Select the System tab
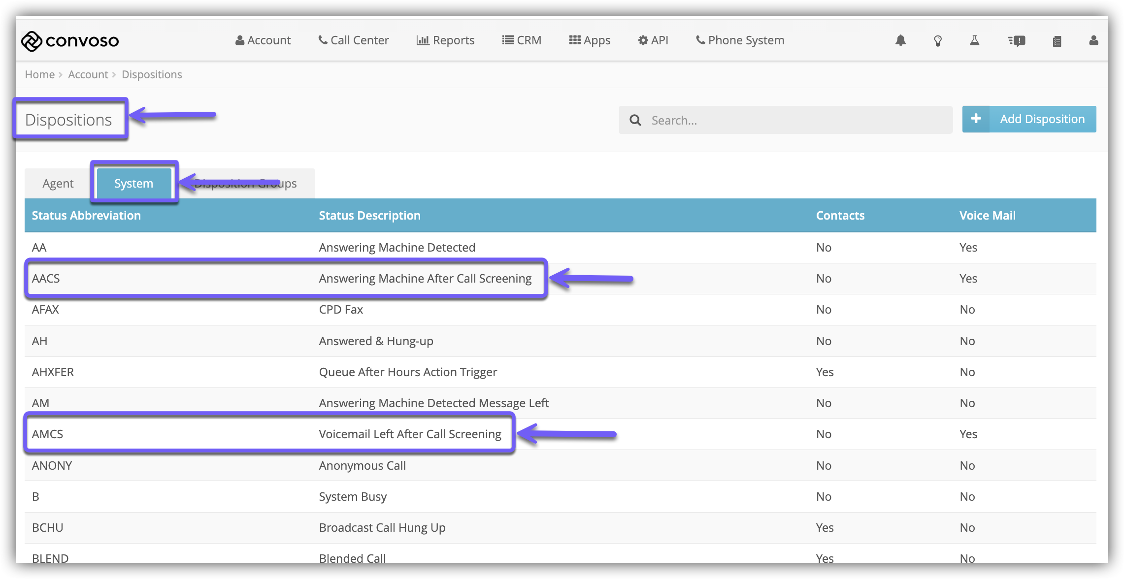Viewport: 1124px width, 579px height. [133, 184]
